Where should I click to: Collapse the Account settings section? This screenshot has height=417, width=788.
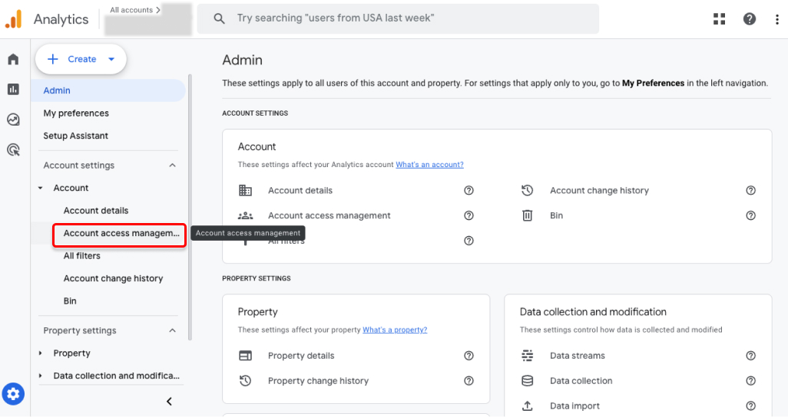(172, 166)
